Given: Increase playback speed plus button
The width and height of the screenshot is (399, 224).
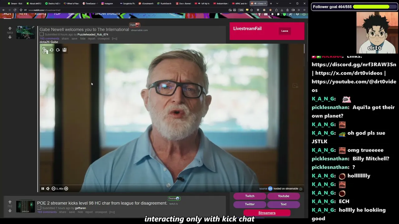Looking at the screenshot, I should [66, 189].
